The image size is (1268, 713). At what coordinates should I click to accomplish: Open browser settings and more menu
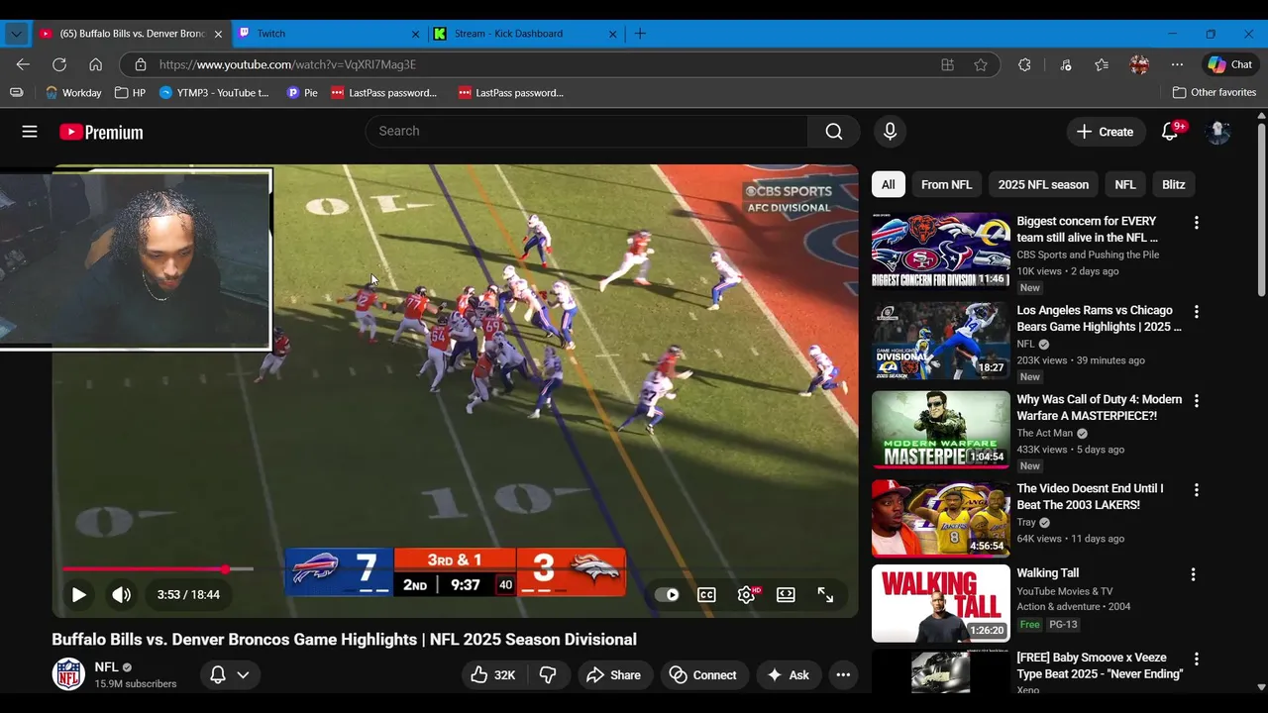click(1177, 64)
